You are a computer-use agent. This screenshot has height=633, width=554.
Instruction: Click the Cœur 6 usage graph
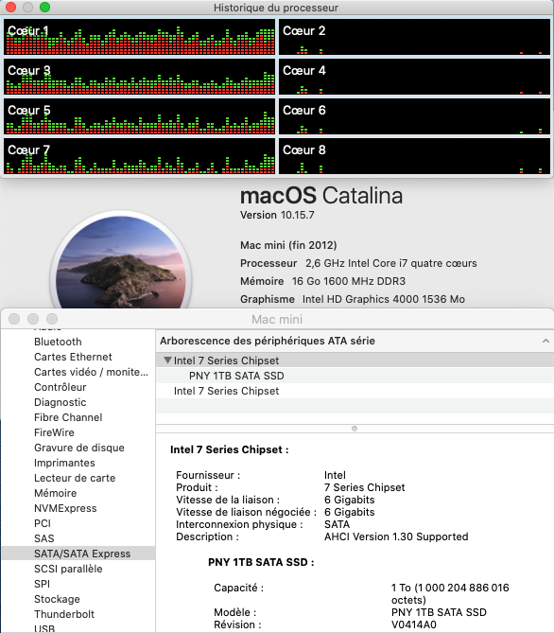415,116
